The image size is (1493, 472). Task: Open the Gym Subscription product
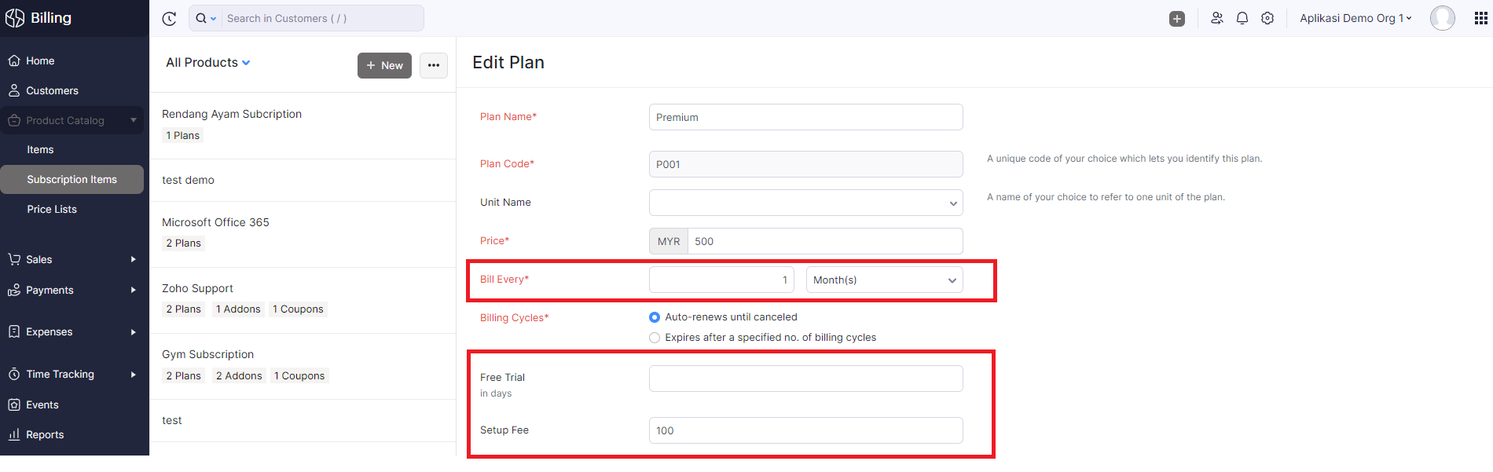pyautogui.click(x=208, y=355)
